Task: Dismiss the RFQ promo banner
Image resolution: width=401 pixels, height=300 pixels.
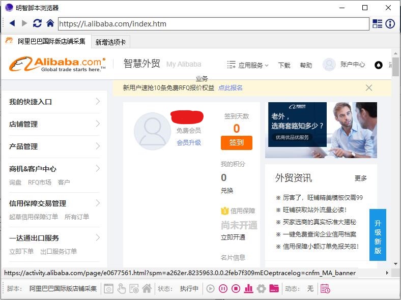Action: [x=369, y=88]
